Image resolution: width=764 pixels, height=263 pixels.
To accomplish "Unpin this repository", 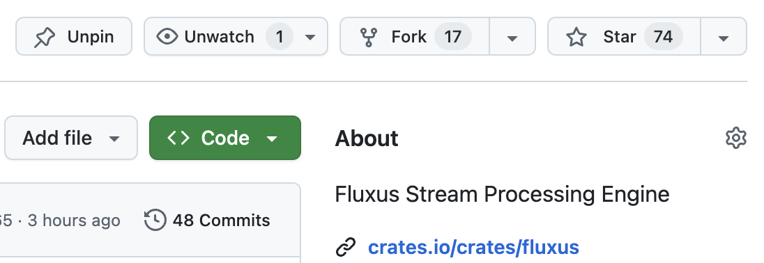I will tap(74, 36).
